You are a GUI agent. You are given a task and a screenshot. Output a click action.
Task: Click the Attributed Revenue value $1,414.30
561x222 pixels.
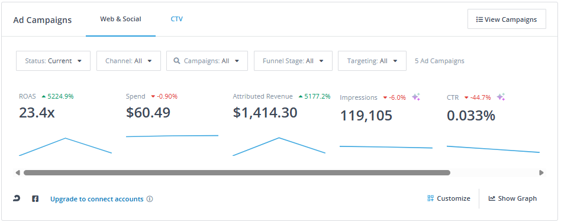tap(265, 113)
